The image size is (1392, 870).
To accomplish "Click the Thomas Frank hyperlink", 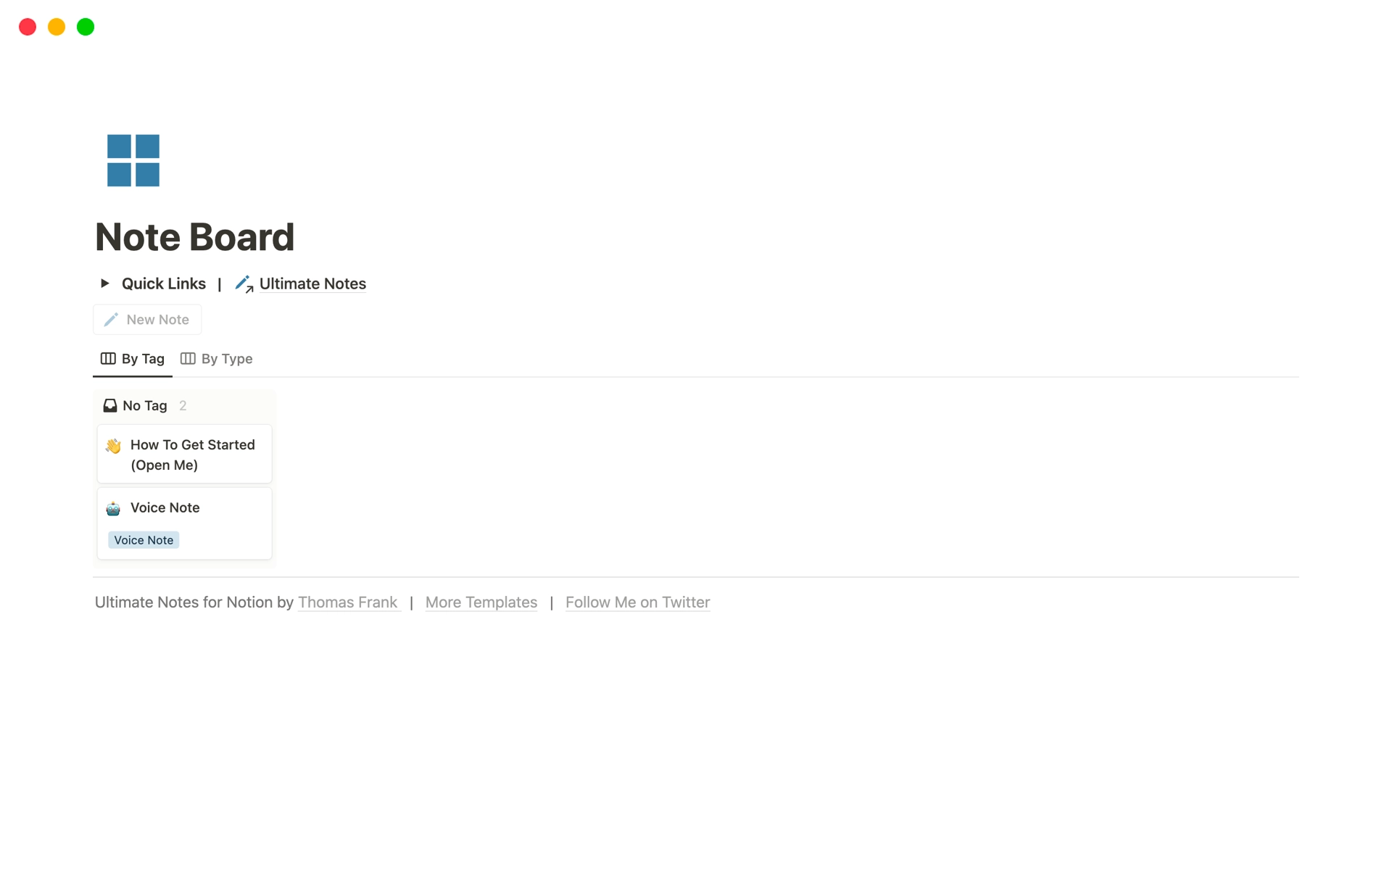I will point(347,602).
